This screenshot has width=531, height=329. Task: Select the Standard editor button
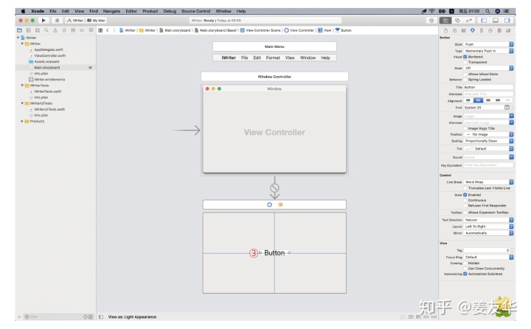[x=445, y=21]
